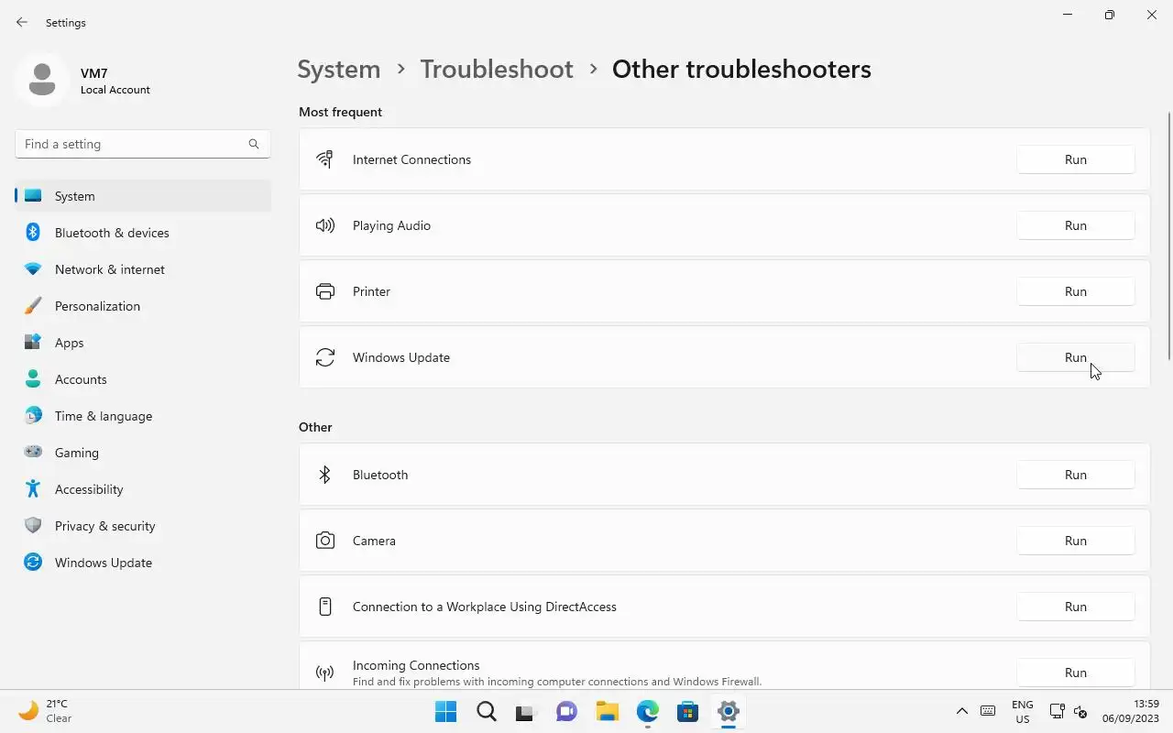This screenshot has width=1173, height=733.
Task: Run the Camera troubleshooter
Action: coord(1076,541)
